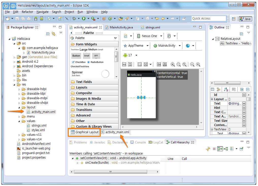Click the Graphical Layout tab
The width and height of the screenshot is (258, 186).
(x=85, y=132)
